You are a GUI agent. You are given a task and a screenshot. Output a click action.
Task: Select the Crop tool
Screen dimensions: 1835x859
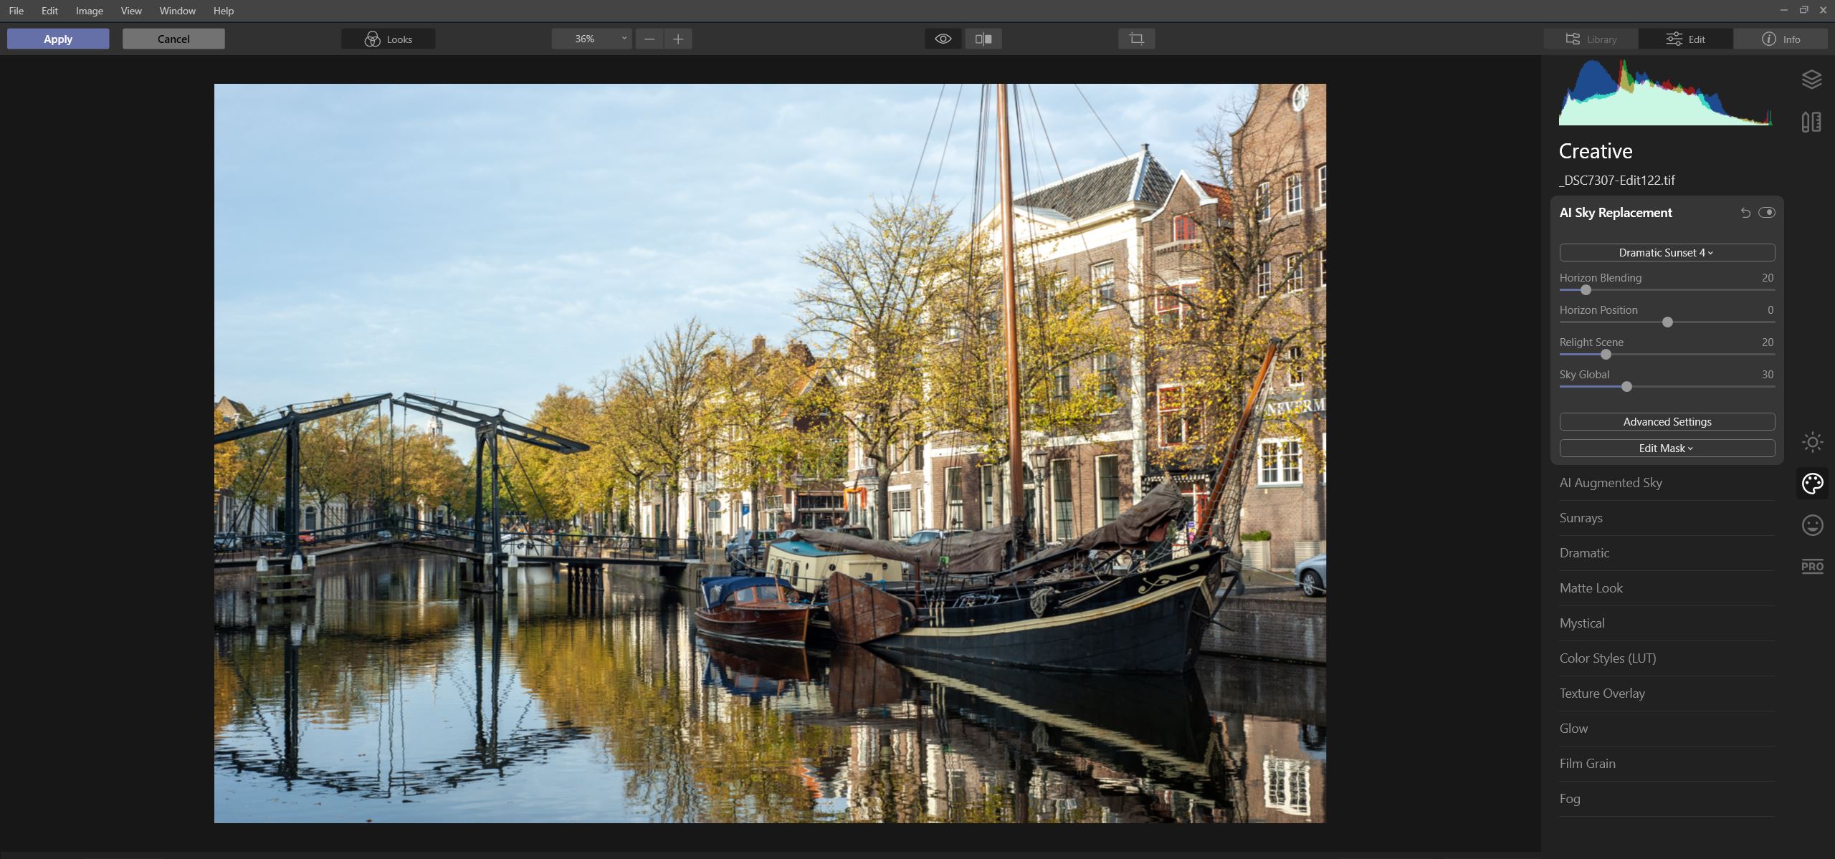(x=1137, y=39)
